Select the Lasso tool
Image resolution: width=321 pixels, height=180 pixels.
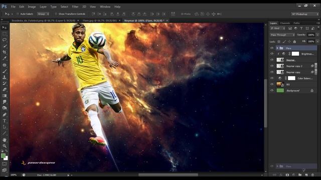click(5, 40)
